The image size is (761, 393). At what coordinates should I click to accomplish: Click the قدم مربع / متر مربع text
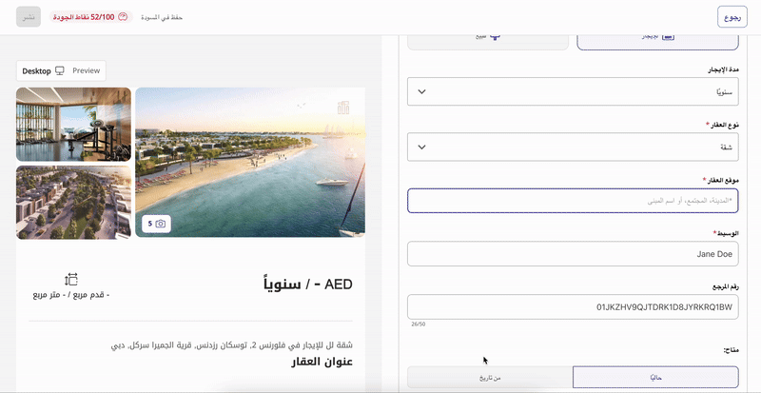tap(71, 295)
